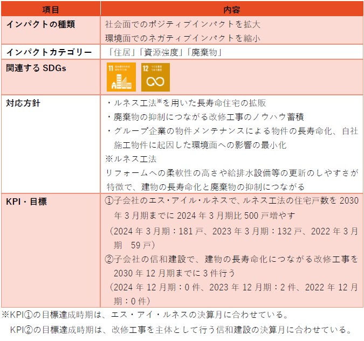Click the ※ルネス工法 note heading

[x=131, y=159]
